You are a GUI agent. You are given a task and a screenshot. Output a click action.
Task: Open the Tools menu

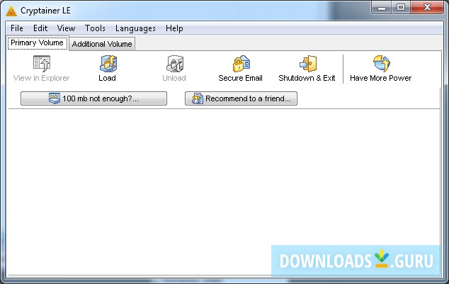tap(95, 28)
